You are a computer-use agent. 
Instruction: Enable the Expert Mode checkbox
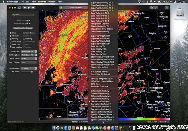pos(11,42)
